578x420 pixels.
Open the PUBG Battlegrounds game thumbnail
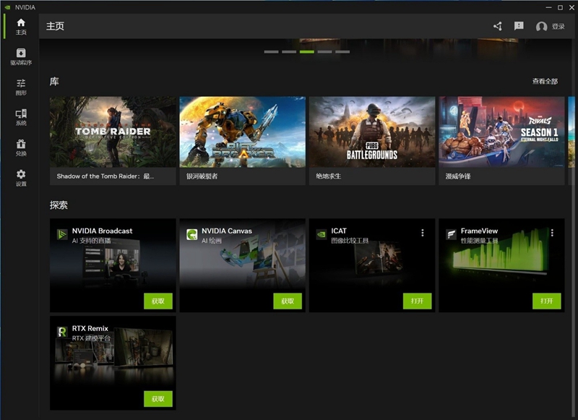(x=372, y=132)
